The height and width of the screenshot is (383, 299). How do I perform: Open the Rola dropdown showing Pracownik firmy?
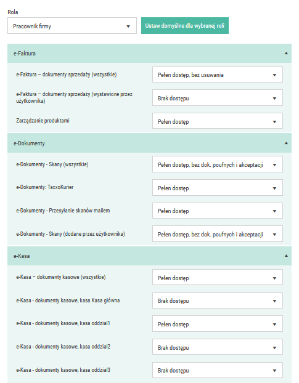click(72, 26)
